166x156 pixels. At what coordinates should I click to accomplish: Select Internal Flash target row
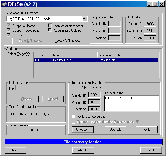96,60
